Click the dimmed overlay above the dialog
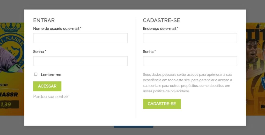 coord(132,5)
